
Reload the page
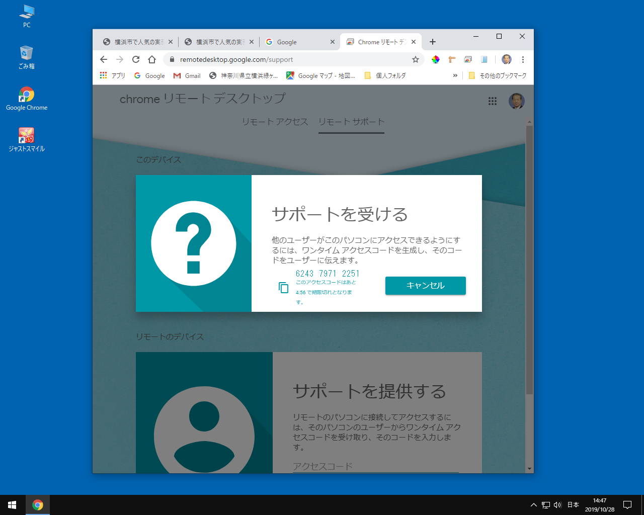136,59
